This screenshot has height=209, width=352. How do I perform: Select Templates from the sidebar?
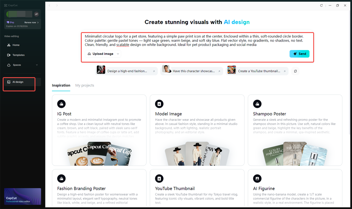pos(18,55)
